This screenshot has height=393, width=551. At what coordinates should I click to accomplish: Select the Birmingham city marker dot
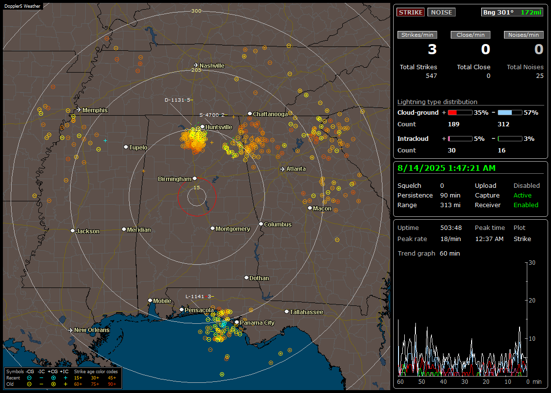(195, 179)
